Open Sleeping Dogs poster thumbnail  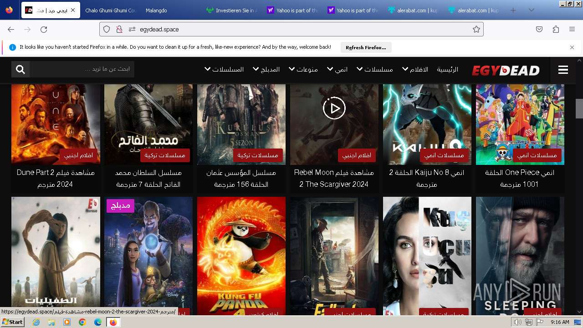[x=520, y=255]
